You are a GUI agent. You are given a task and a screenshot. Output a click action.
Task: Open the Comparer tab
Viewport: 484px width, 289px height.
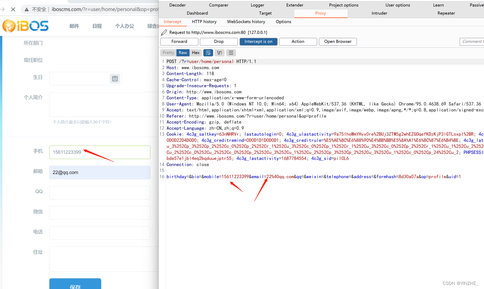click(219, 5)
